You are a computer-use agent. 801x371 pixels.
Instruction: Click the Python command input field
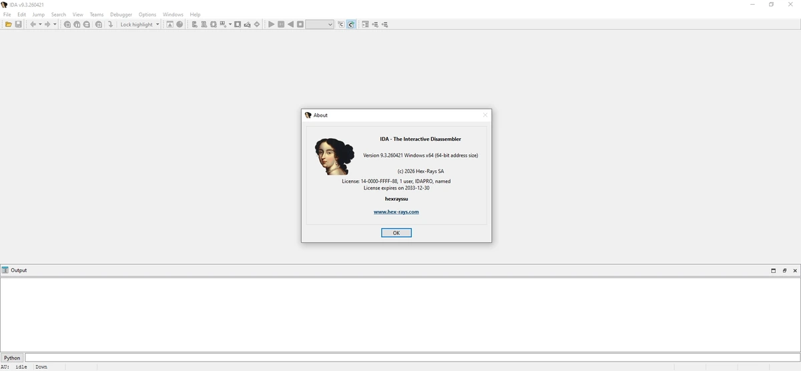click(x=412, y=358)
